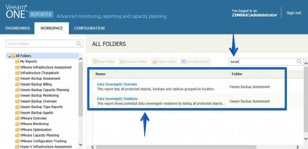The width and height of the screenshot is (308, 149).
Task: Open the Schedule folder button
Action: (x=195, y=62)
